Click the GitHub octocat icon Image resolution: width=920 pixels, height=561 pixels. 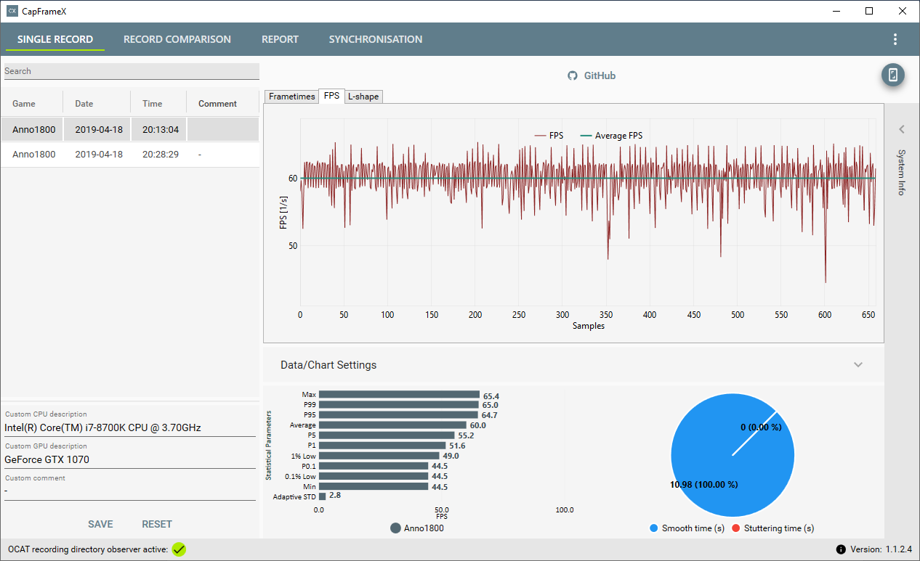[573, 75]
